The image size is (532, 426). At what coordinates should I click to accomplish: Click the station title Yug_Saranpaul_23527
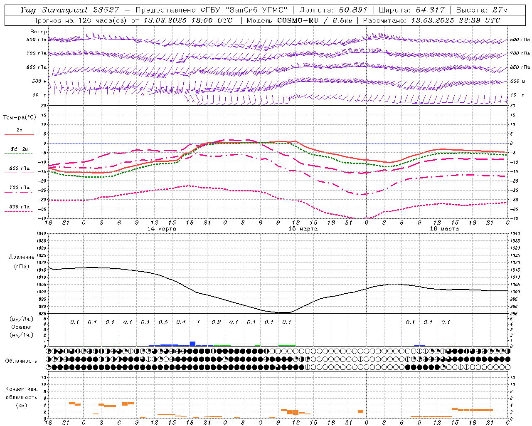(x=69, y=10)
